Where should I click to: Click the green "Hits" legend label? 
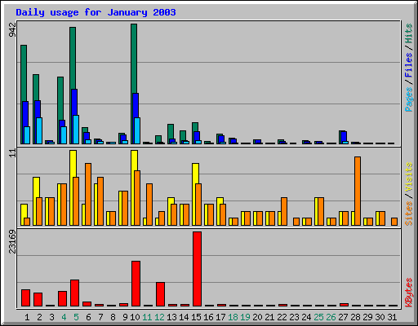409,33
